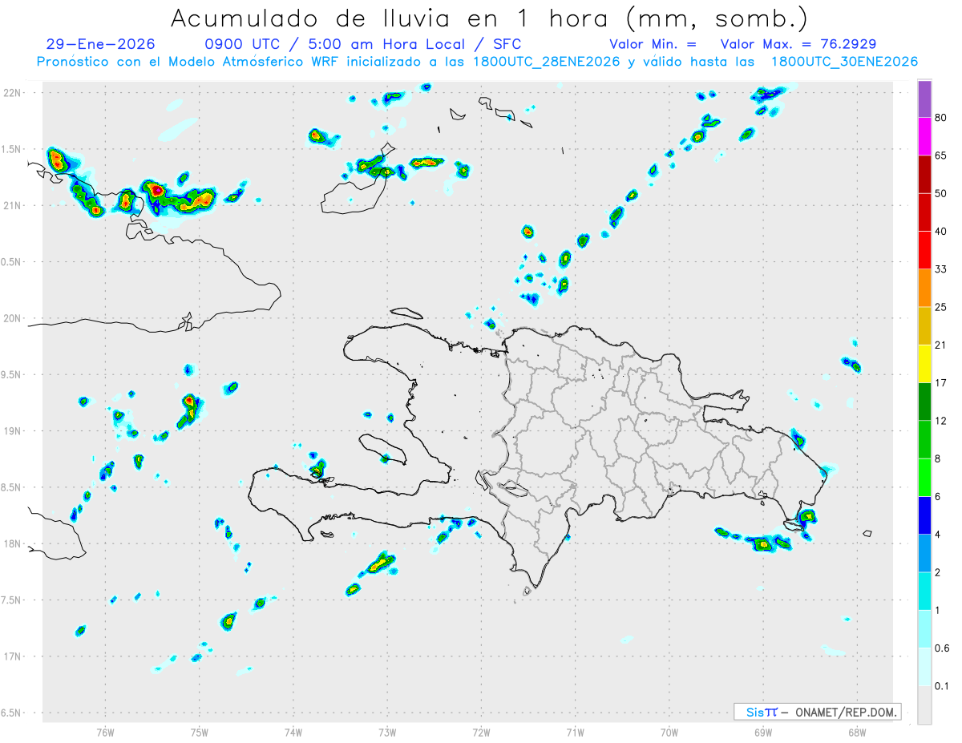This screenshot has width=962, height=743.
Task: Click the legend value "0.1"
Action: tap(943, 686)
